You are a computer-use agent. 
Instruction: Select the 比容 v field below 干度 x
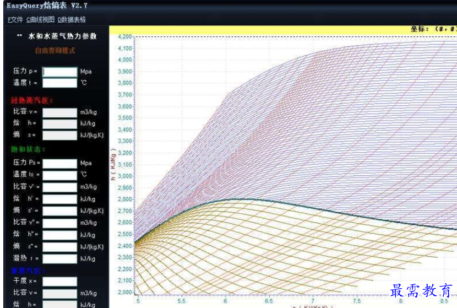point(60,294)
